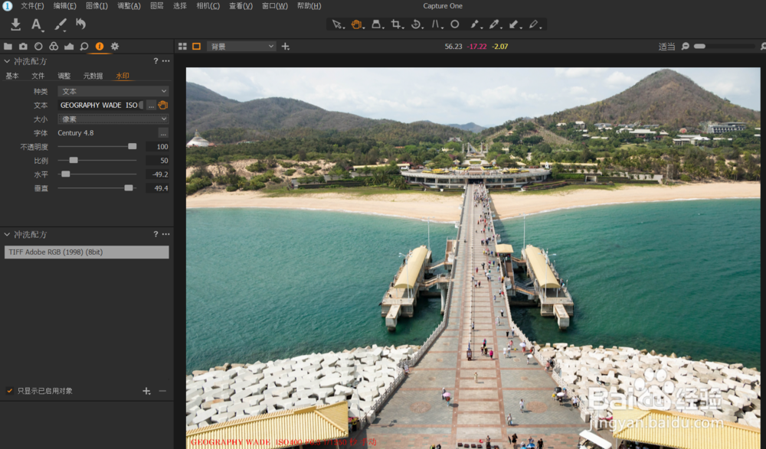766x449 pixels.
Task: Click the Undo arrow icon
Action: [x=80, y=24]
